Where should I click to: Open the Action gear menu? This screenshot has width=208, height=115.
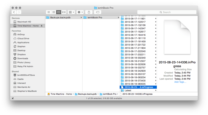tap(80, 12)
